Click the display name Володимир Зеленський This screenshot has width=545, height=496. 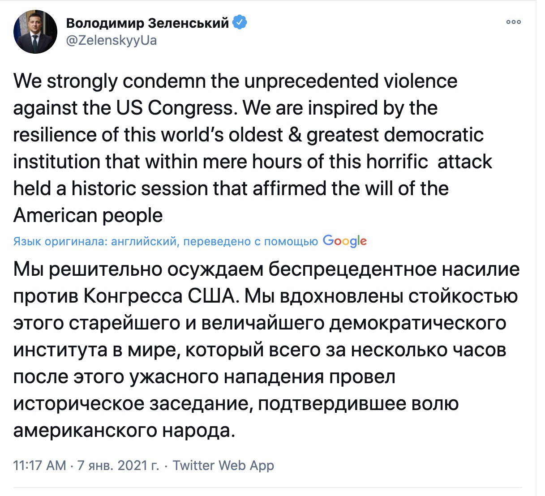(x=148, y=23)
